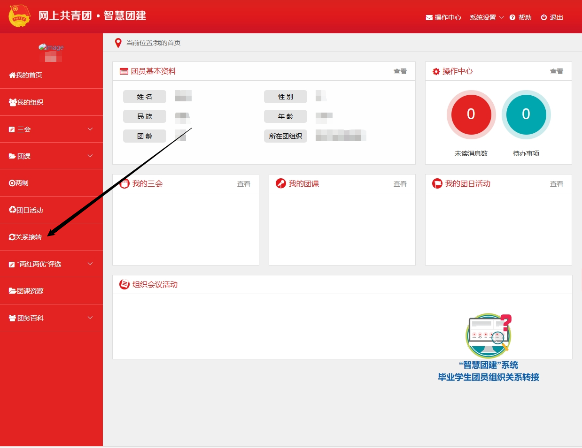Click the 当前位置:我的首页 breadcrumb text
The width and height of the screenshot is (582, 448).
(x=154, y=43)
